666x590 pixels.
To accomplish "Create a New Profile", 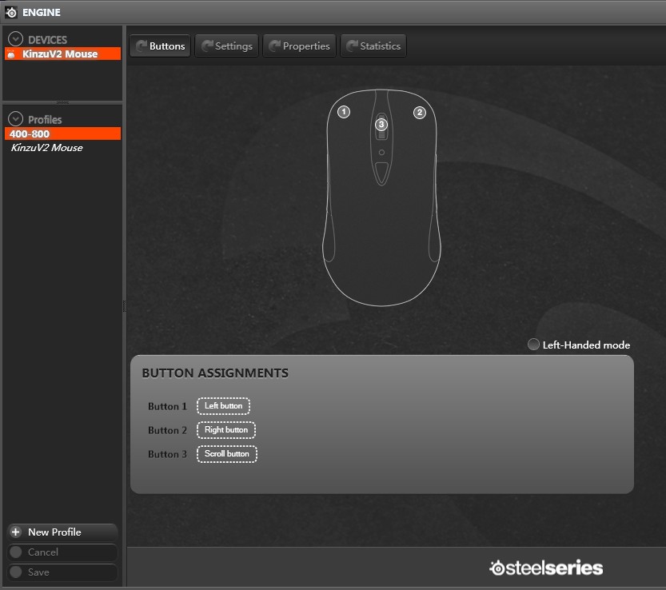I will (x=62, y=532).
